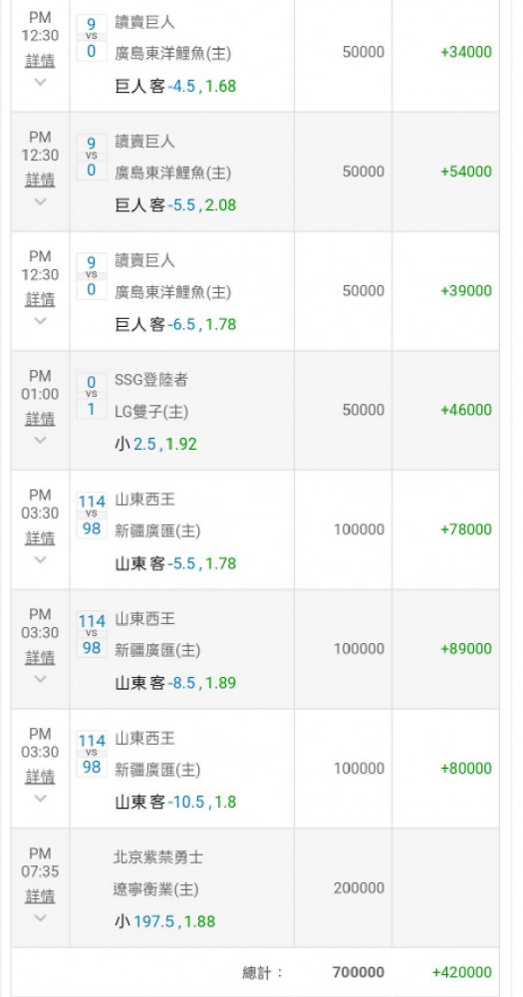The height and width of the screenshot is (997, 523).
Task: Click the 114 vs 98 score box in -5.5 row
Action: [x=92, y=515]
